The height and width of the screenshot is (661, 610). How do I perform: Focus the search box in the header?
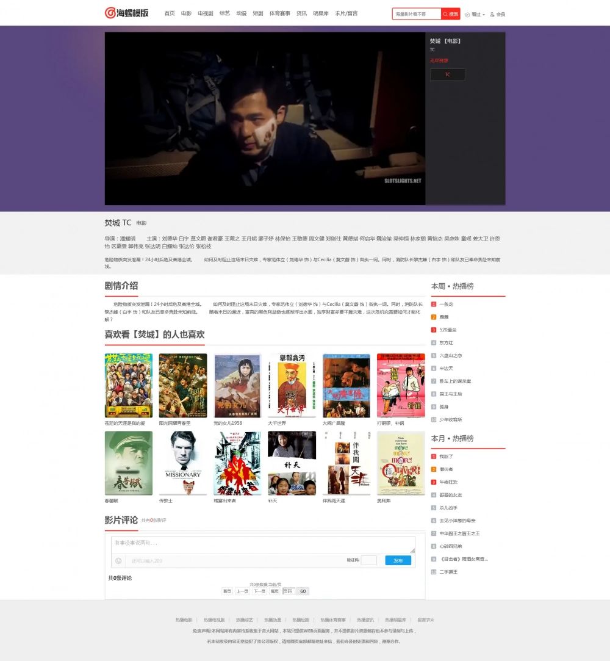coord(417,14)
